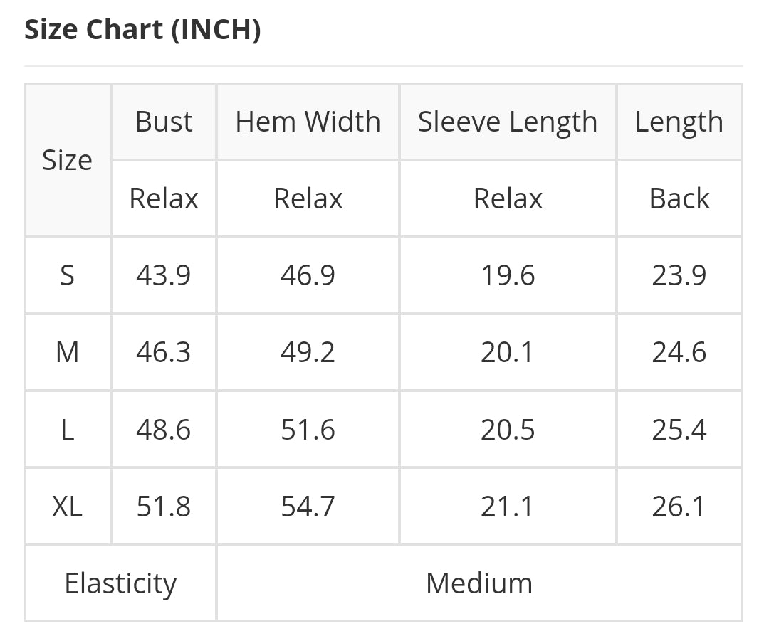Click the Sleeve Length column header
This screenshot has width=769, height=636.
coord(508,122)
